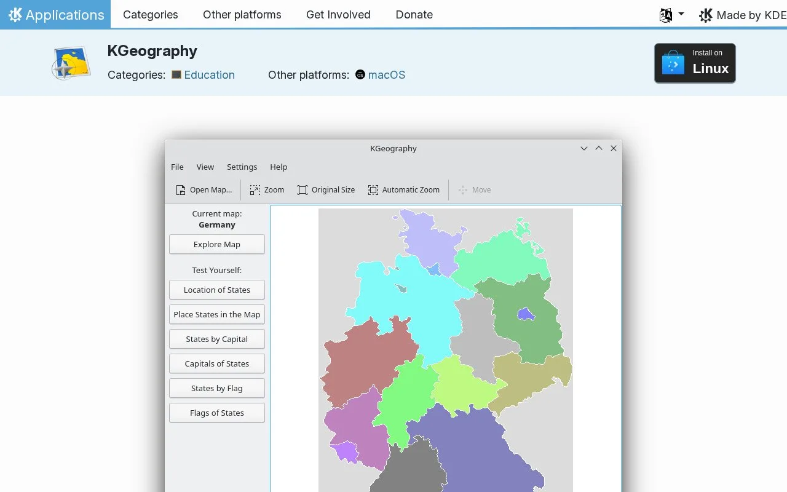Viewport: 787px width, 492px height.
Task: Click the Move tool icon
Action: pyautogui.click(x=463, y=190)
